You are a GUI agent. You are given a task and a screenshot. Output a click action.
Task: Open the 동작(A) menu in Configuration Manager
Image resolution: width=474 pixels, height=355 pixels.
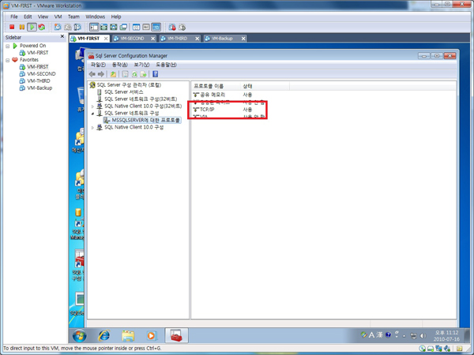coord(120,65)
